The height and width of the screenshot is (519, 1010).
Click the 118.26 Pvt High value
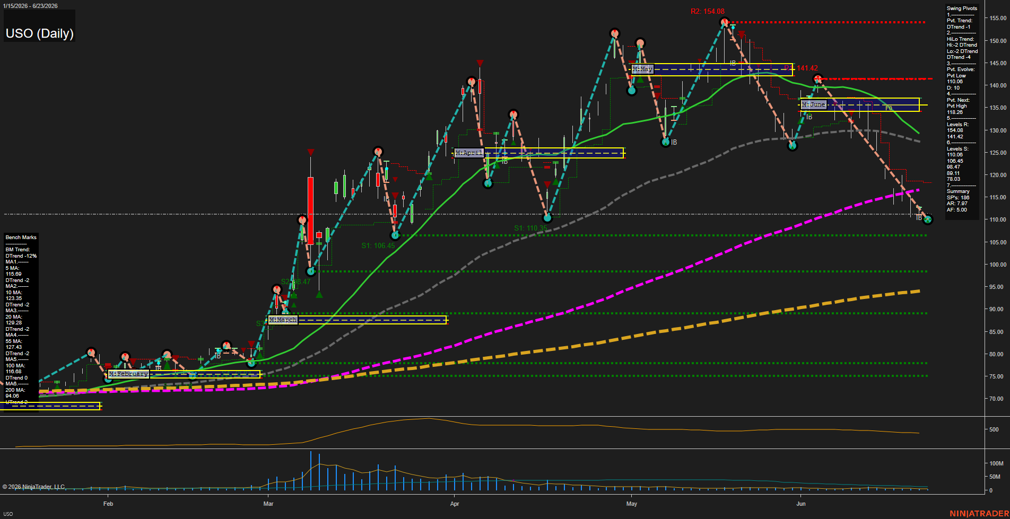click(x=955, y=112)
